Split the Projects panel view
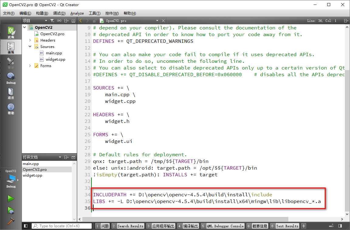The width and height of the screenshot is (350, 230). coord(66,21)
